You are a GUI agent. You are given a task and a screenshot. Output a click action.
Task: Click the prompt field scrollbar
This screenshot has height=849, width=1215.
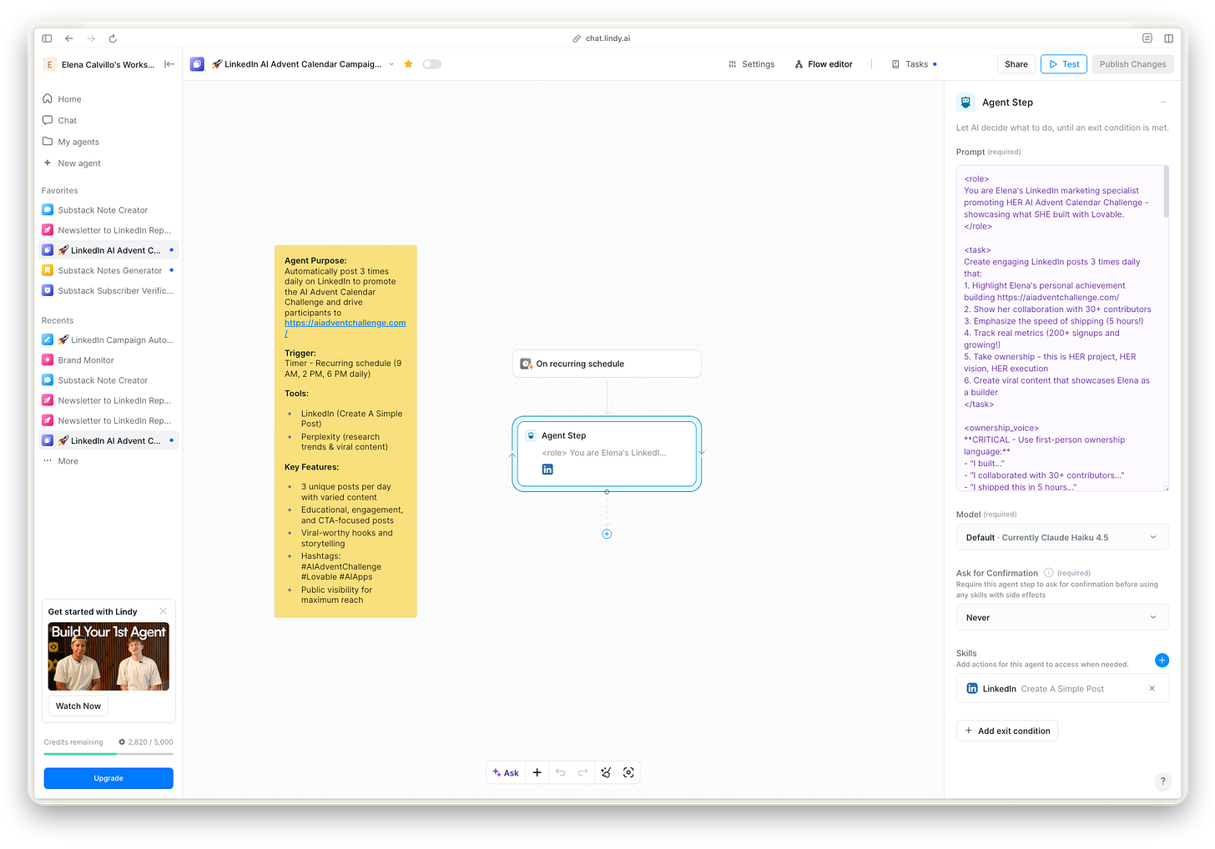(1166, 192)
